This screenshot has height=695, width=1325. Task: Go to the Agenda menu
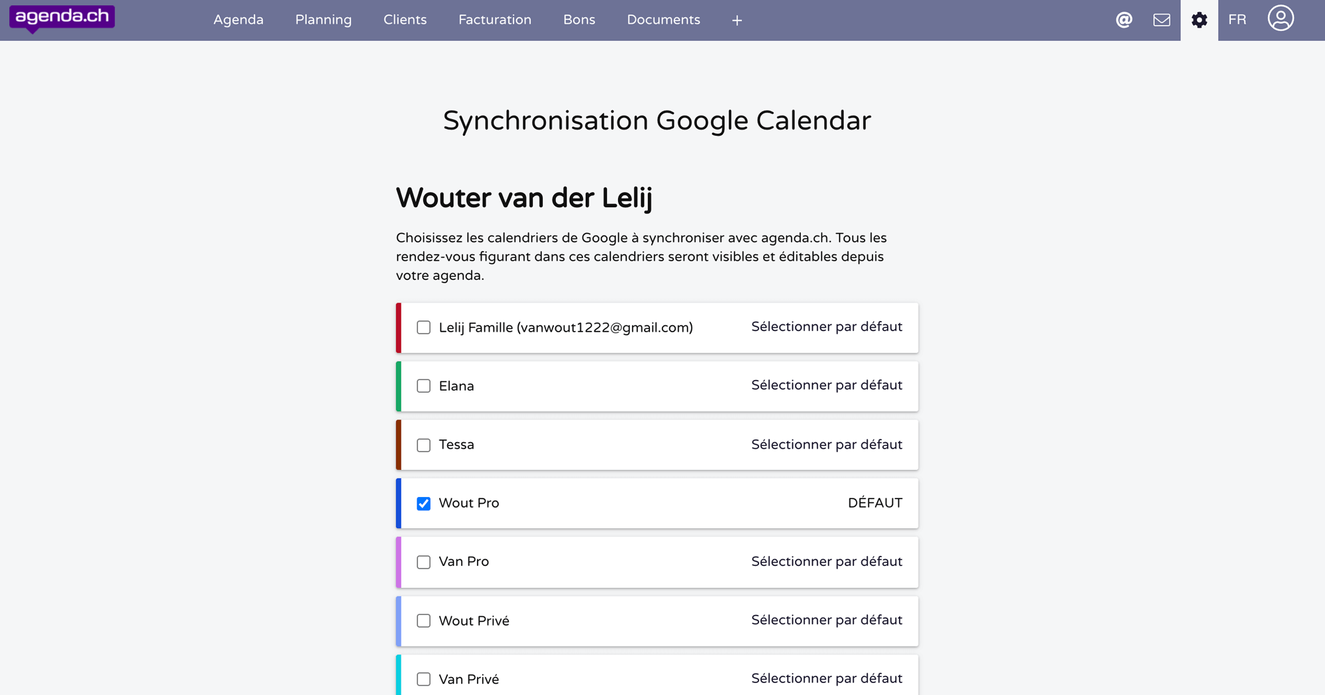(x=238, y=20)
